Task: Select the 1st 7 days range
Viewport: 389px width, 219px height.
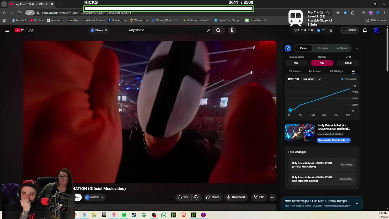Action: point(315,71)
